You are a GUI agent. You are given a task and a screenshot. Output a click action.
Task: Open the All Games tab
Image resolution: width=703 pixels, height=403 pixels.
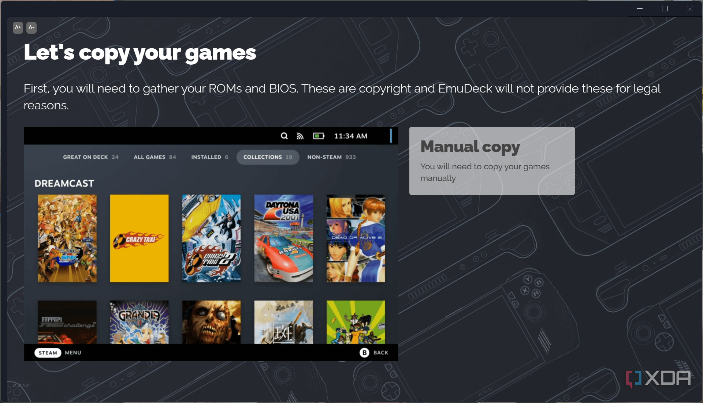[155, 157]
